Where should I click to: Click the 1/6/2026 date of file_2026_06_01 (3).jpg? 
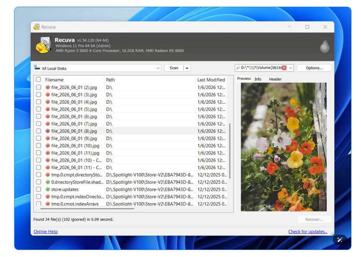pos(211,95)
